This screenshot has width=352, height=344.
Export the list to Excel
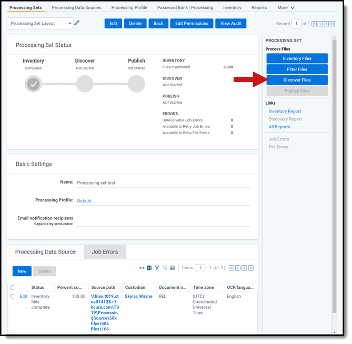(x=149, y=268)
